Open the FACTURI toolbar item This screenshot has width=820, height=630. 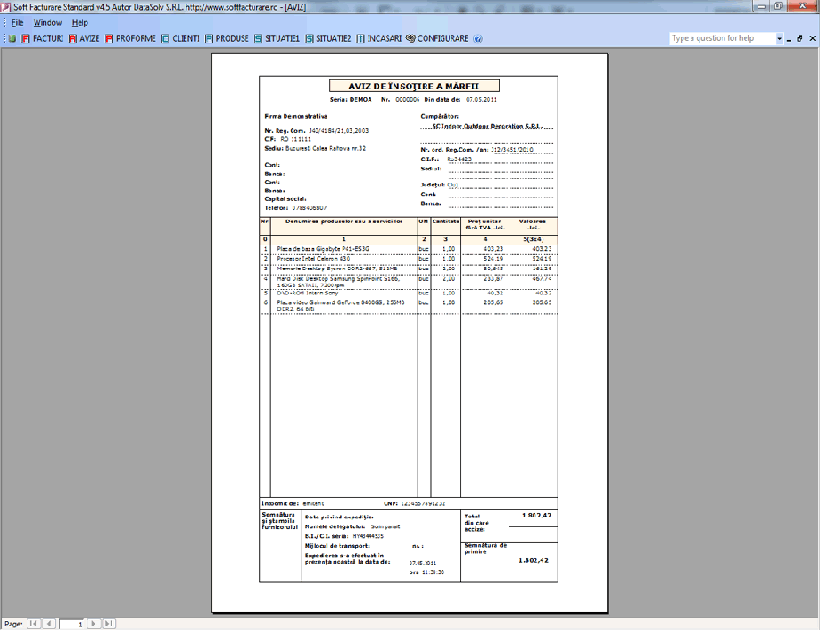pos(42,39)
